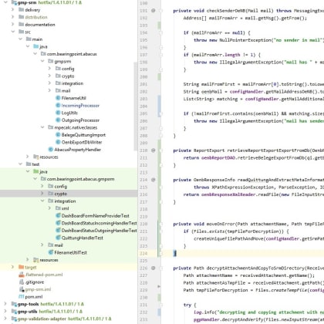Click gutter marker at line 210

[154, 150]
